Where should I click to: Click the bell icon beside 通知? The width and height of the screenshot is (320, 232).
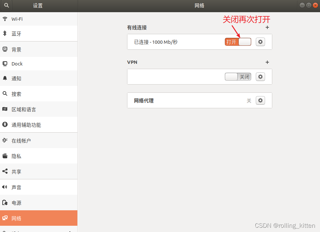(x=5, y=78)
